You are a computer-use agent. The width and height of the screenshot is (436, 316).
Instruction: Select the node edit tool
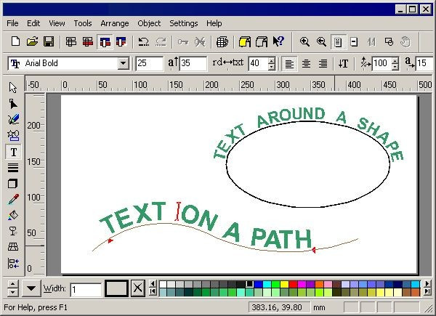pos(13,104)
